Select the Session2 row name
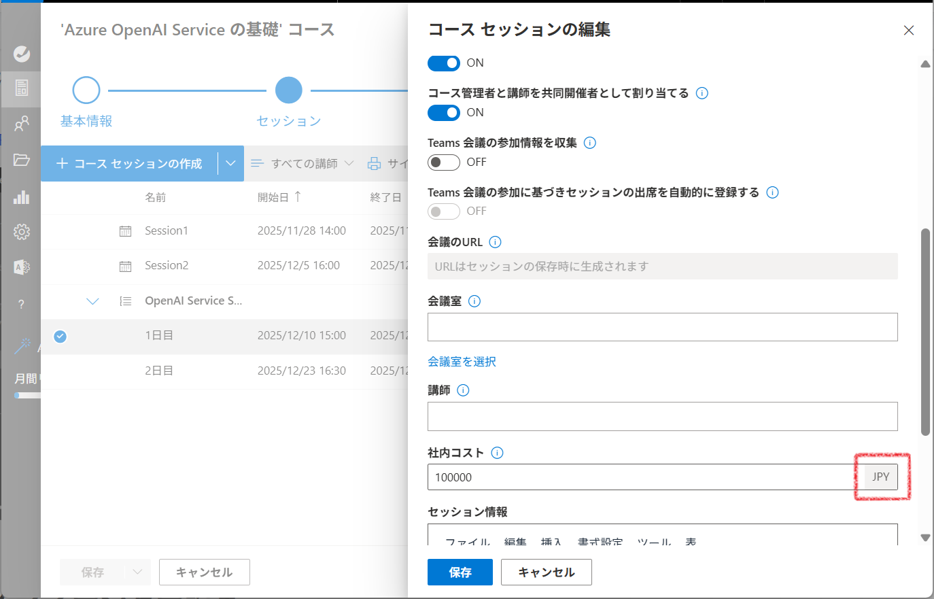 click(167, 266)
